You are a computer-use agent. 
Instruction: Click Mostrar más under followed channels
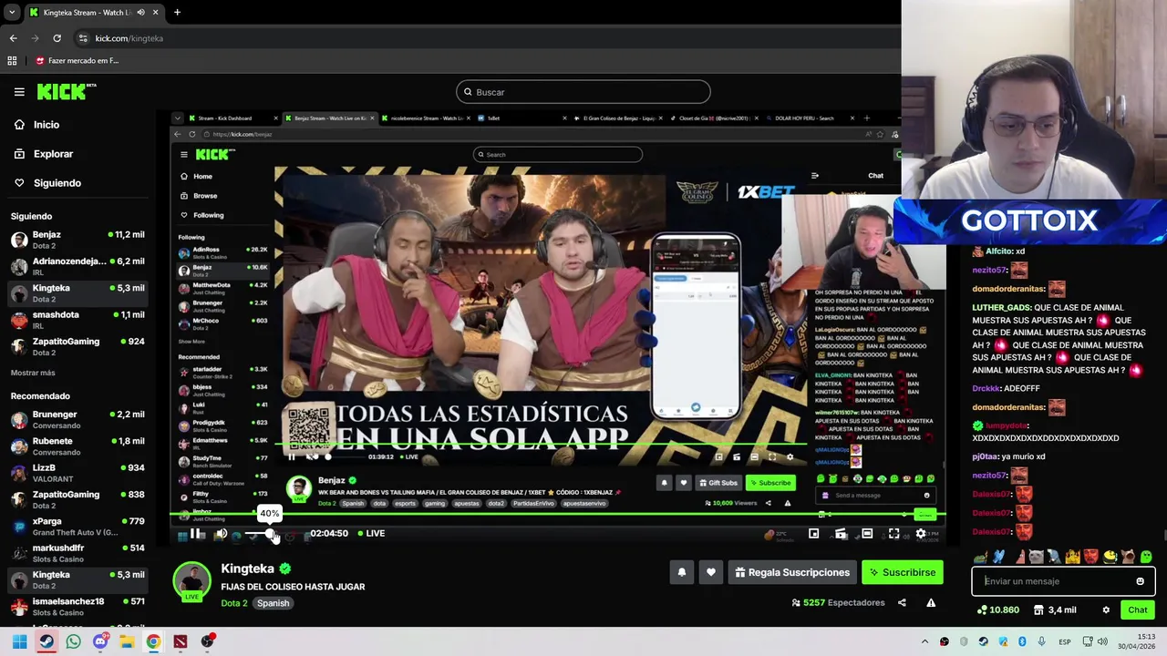click(33, 373)
